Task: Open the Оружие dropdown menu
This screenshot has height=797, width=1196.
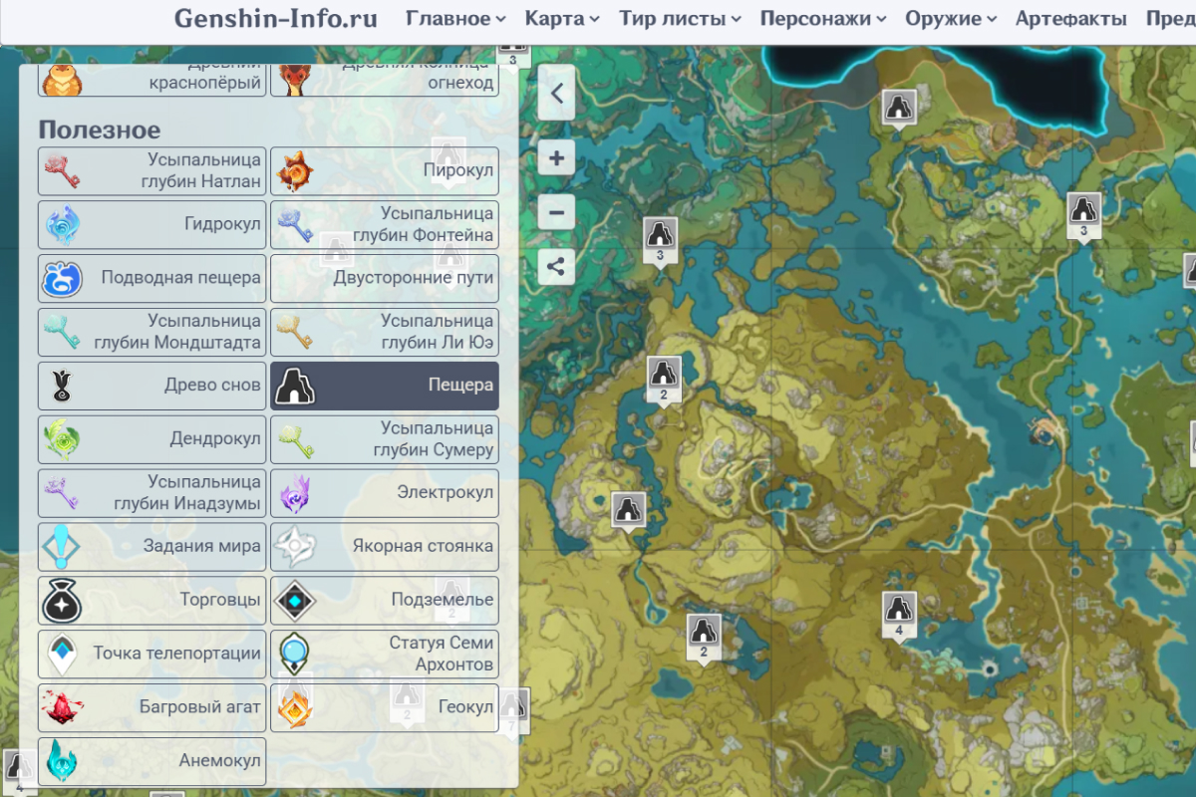Action: pos(951,19)
